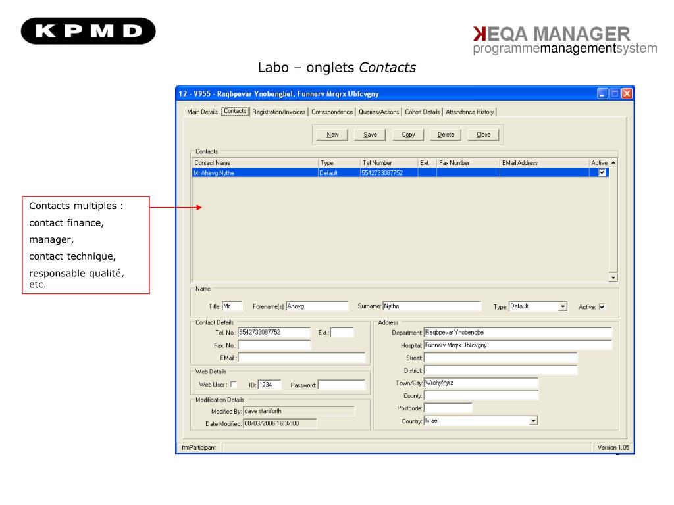Click the New contact button
674x505 pixels.
pyautogui.click(x=332, y=135)
